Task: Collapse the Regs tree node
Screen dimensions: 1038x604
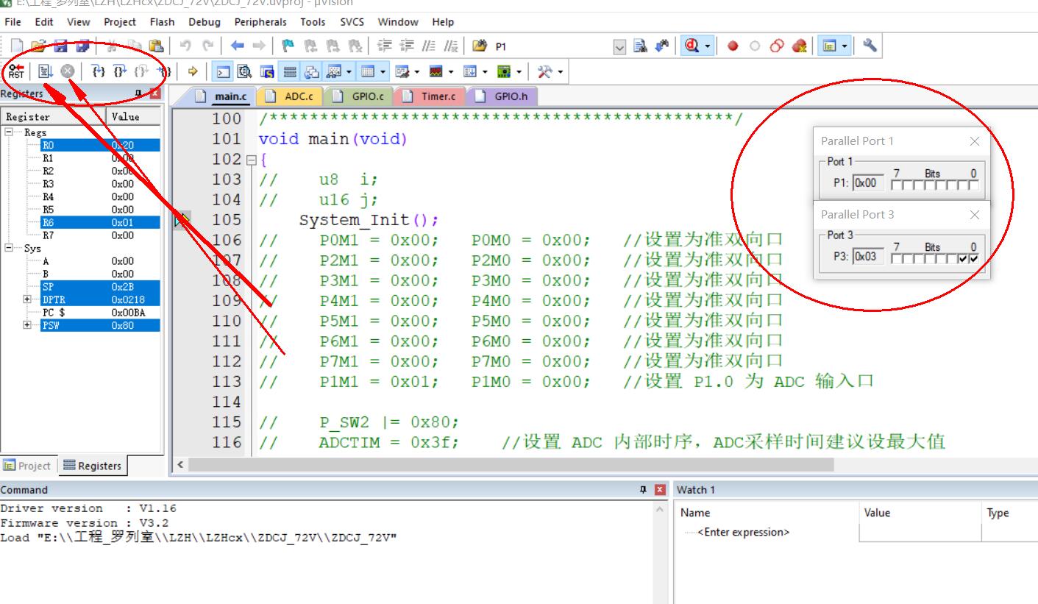Action: [9, 132]
